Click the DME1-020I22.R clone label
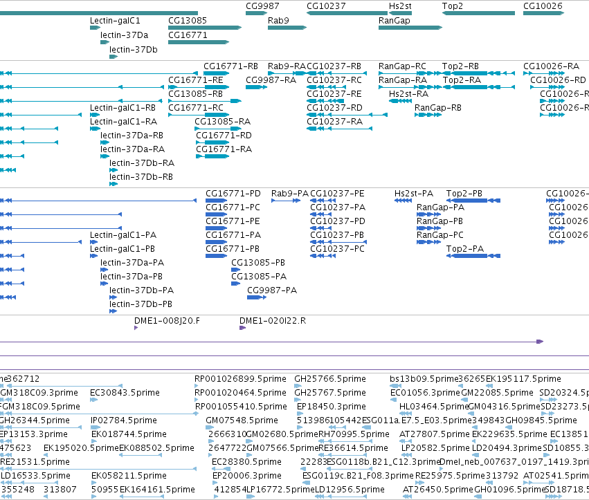589x500 pixels. [x=273, y=322]
